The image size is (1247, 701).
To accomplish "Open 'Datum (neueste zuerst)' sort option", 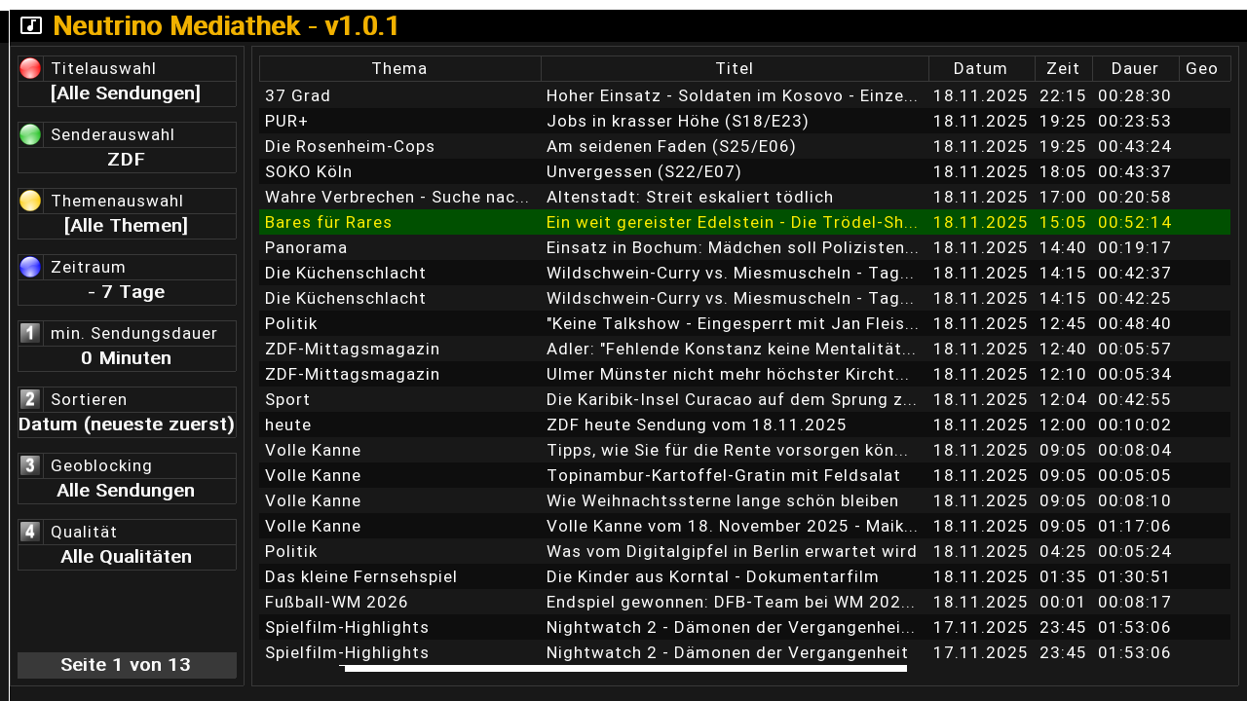I will click(x=127, y=424).
